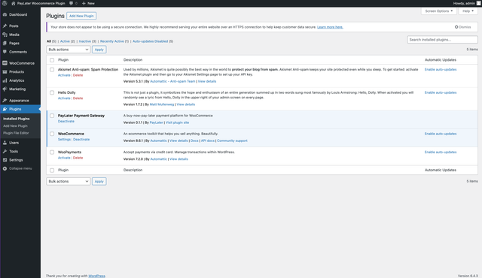Check the Hello Dolly plugin checkbox
Screen dimensions: 482x278
click(x=52, y=92)
